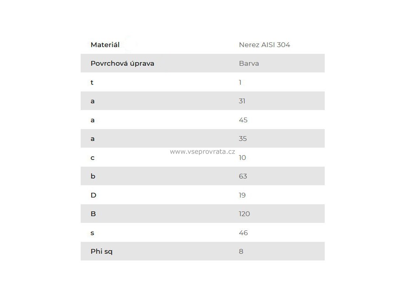Select the value 35 in the table
Screen dimensions: 405x304
242,139
